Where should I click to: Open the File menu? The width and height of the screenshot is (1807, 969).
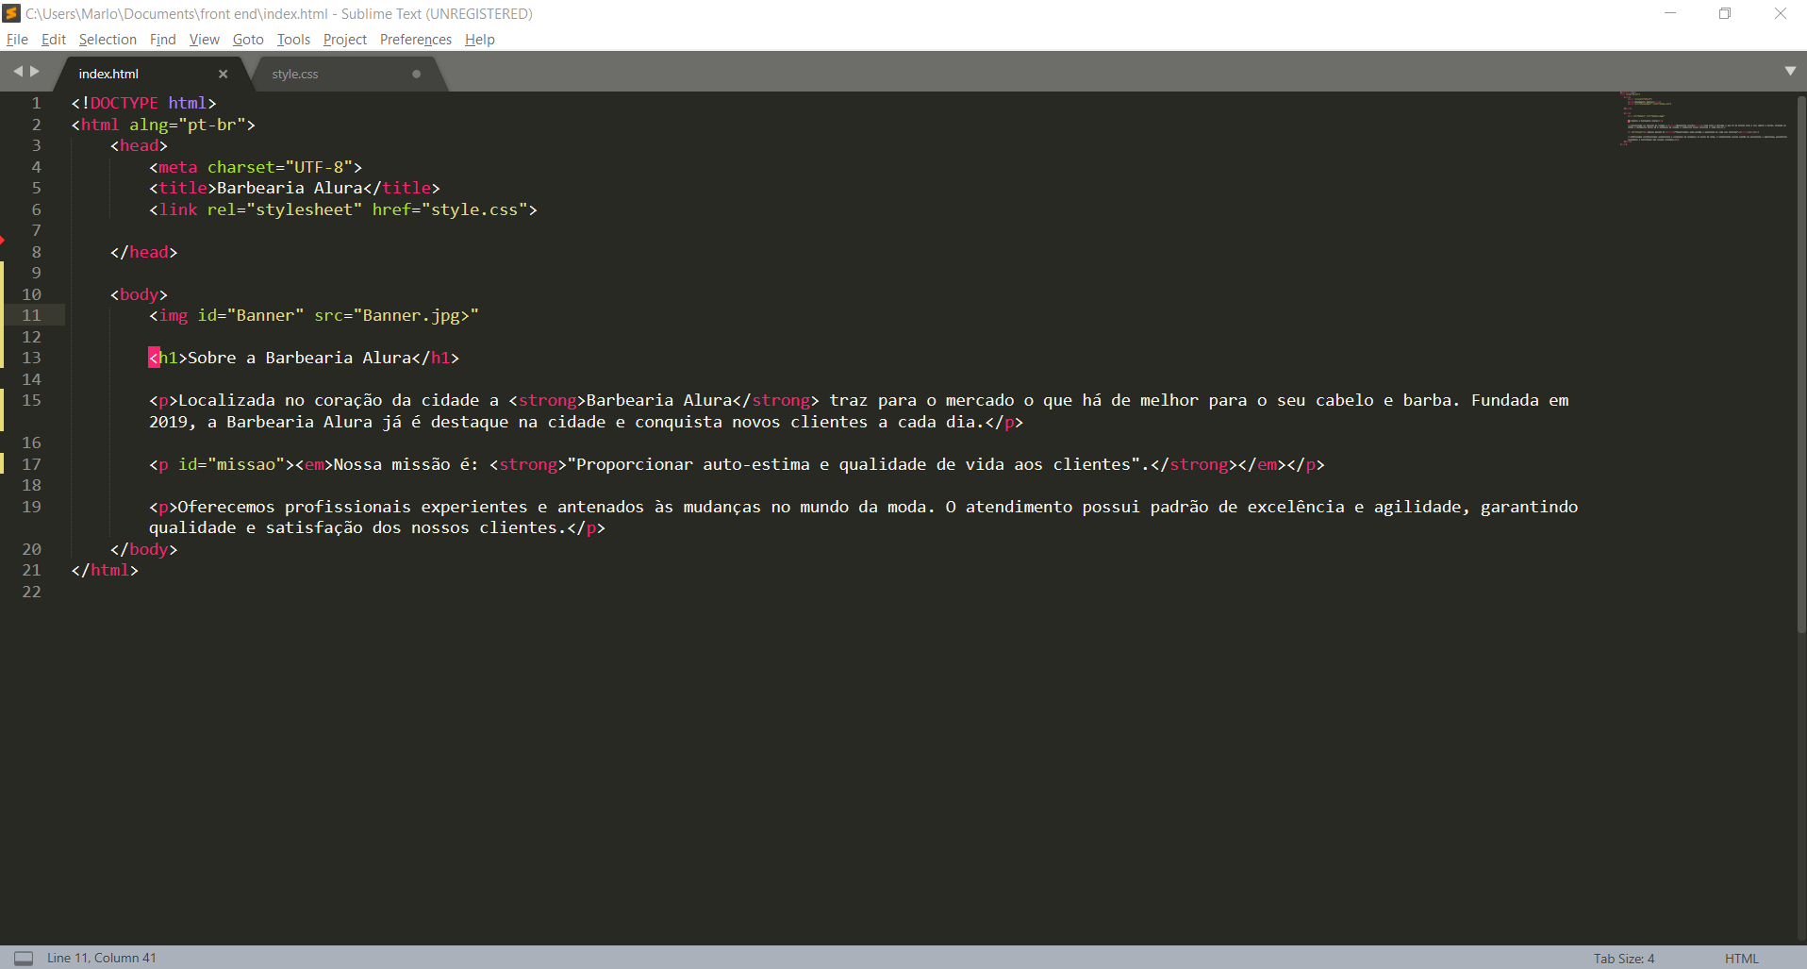click(17, 40)
